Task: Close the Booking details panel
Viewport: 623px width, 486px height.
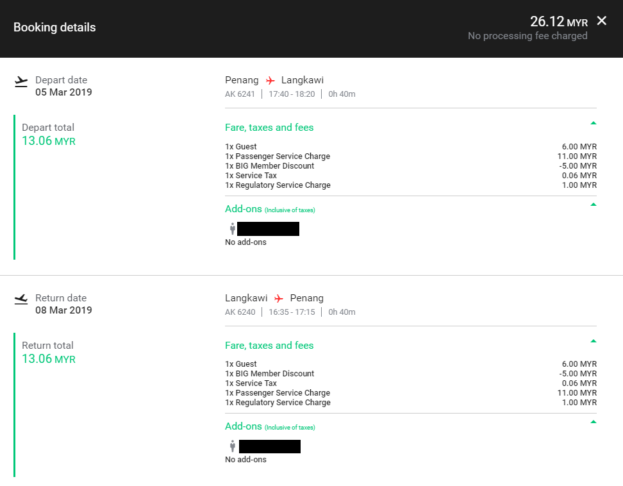Action: [601, 21]
